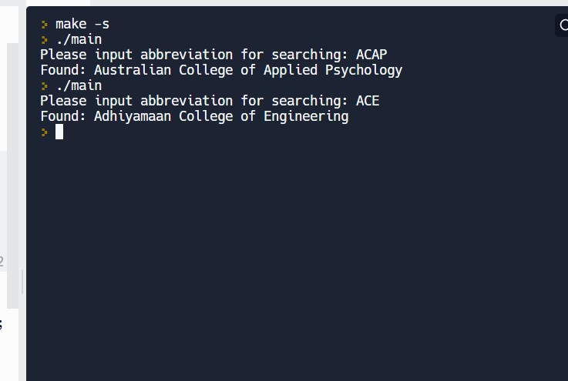Click the 'make -s' command text

click(x=82, y=25)
